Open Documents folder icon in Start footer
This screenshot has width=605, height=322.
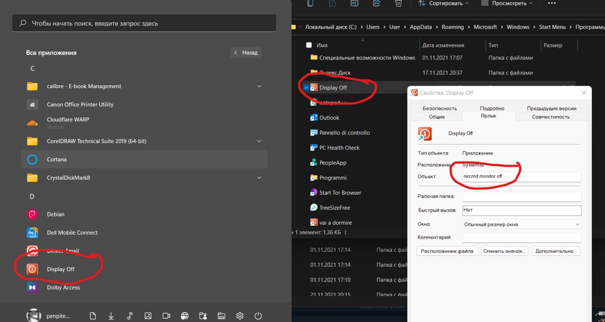pyautogui.click(x=93, y=316)
